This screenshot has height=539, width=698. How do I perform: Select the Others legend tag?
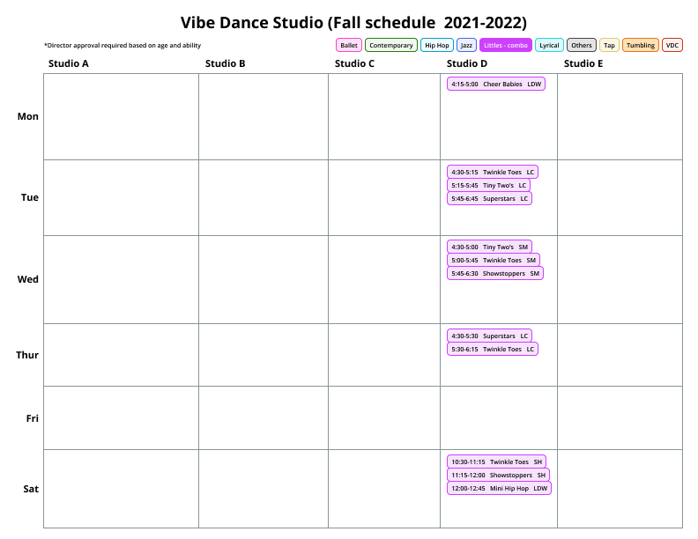tap(581, 45)
